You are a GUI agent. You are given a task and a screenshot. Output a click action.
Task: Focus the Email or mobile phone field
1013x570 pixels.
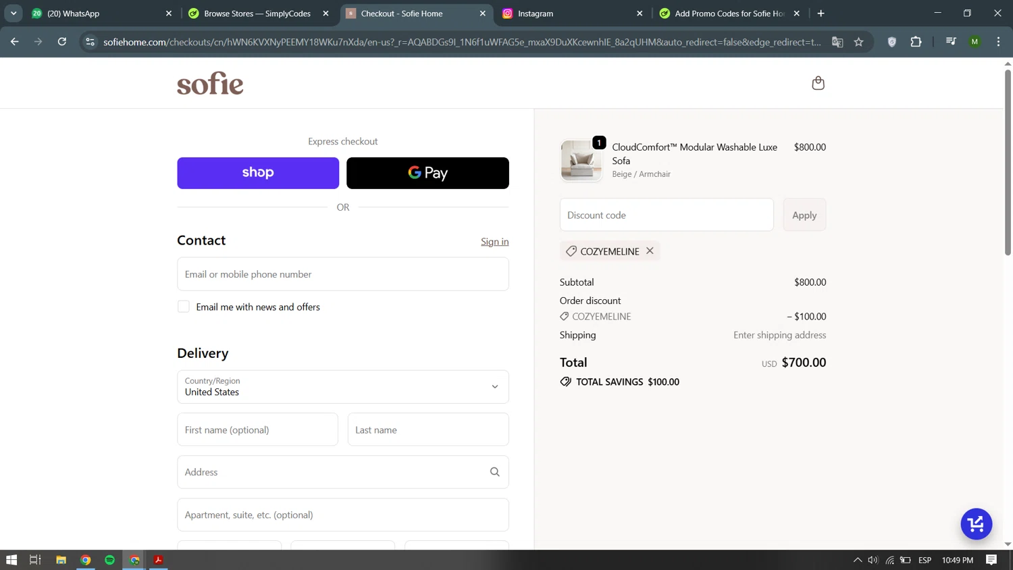(x=343, y=274)
